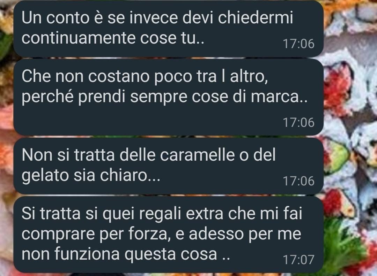Click the 17:06 timestamp on the first message

[x=298, y=44]
